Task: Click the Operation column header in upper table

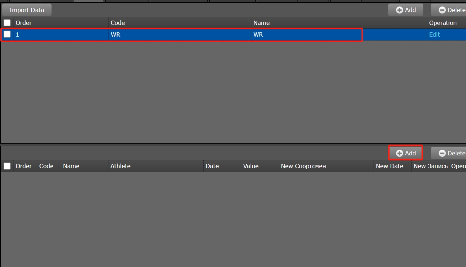Action: (443, 23)
